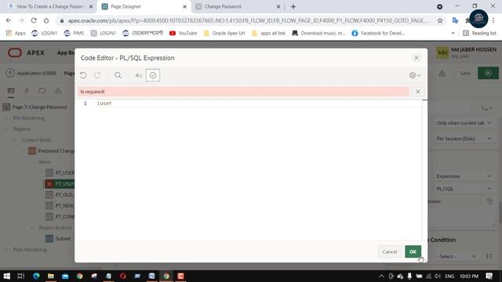Click the Redo icon in Code Editor
The width and height of the screenshot is (502, 282).
pos(97,75)
